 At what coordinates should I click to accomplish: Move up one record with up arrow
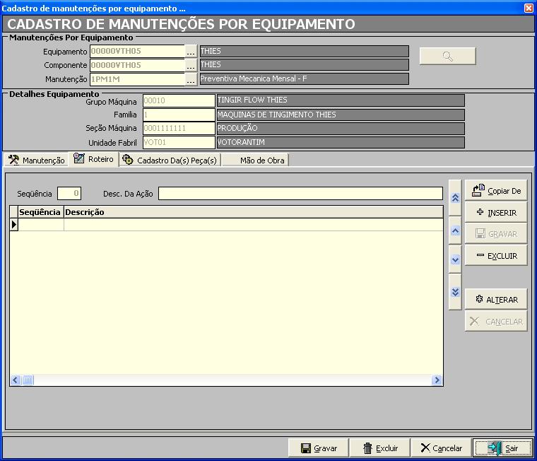pos(455,230)
